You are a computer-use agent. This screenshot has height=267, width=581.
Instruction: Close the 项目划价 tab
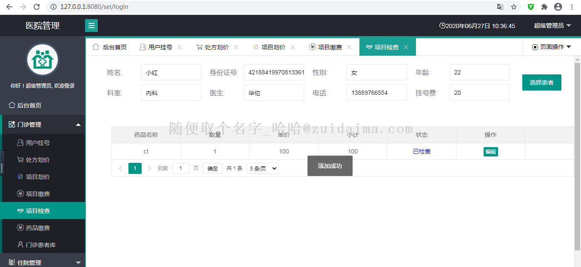point(293,47)
